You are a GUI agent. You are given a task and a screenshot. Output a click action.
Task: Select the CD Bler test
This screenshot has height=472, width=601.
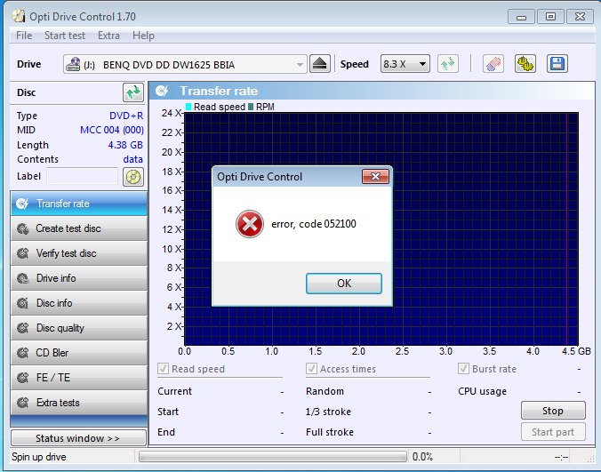tap(79, 353)
